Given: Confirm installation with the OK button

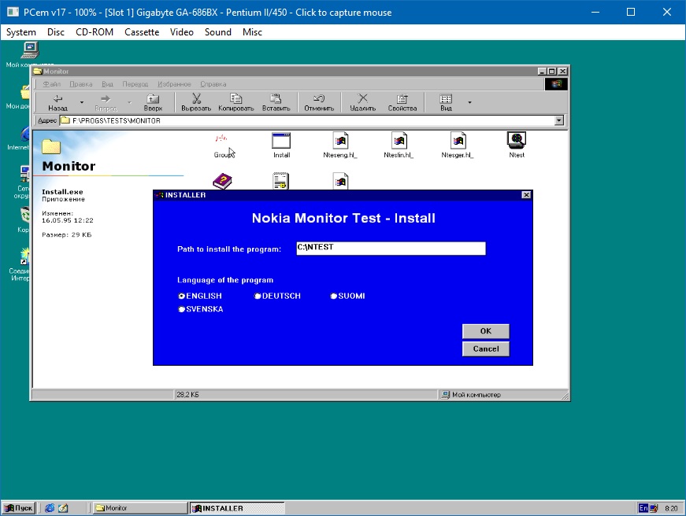Looking at the screenshot, I should [485, 330].
